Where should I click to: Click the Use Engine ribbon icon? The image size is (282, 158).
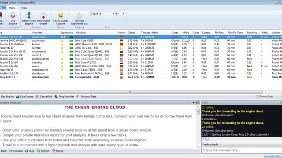point(13,18)
